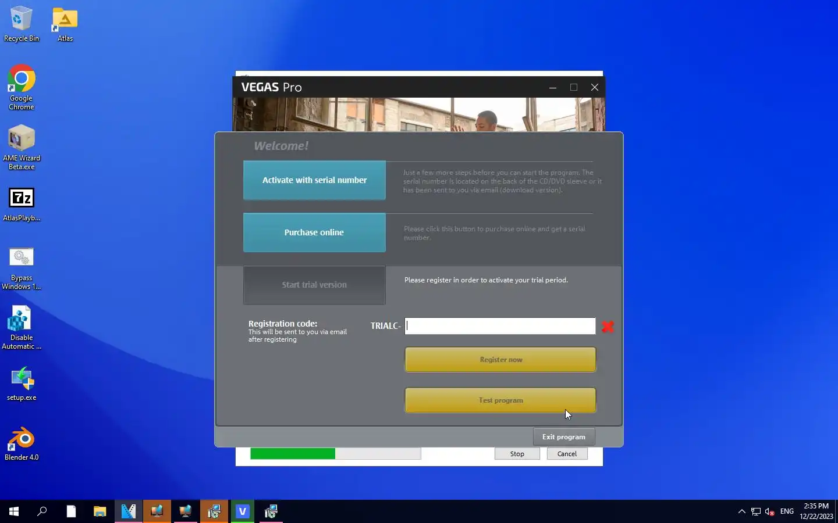Select Disable Automatic... desktop icon
The width and height of the screenshot is (838, 523).
point(22,328)
